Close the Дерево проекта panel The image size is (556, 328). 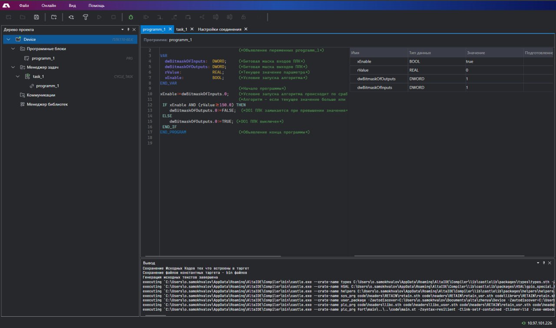(134, 30)
